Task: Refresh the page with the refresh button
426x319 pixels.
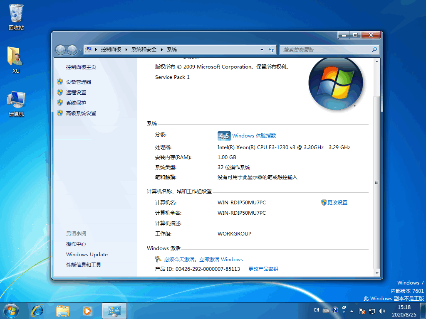Action: coord(271,50)
